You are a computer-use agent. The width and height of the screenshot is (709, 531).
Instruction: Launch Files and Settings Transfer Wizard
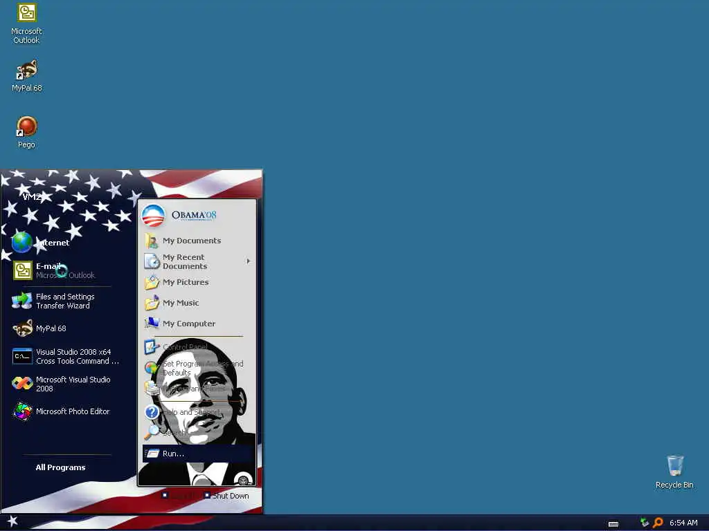tap(53, 301)
